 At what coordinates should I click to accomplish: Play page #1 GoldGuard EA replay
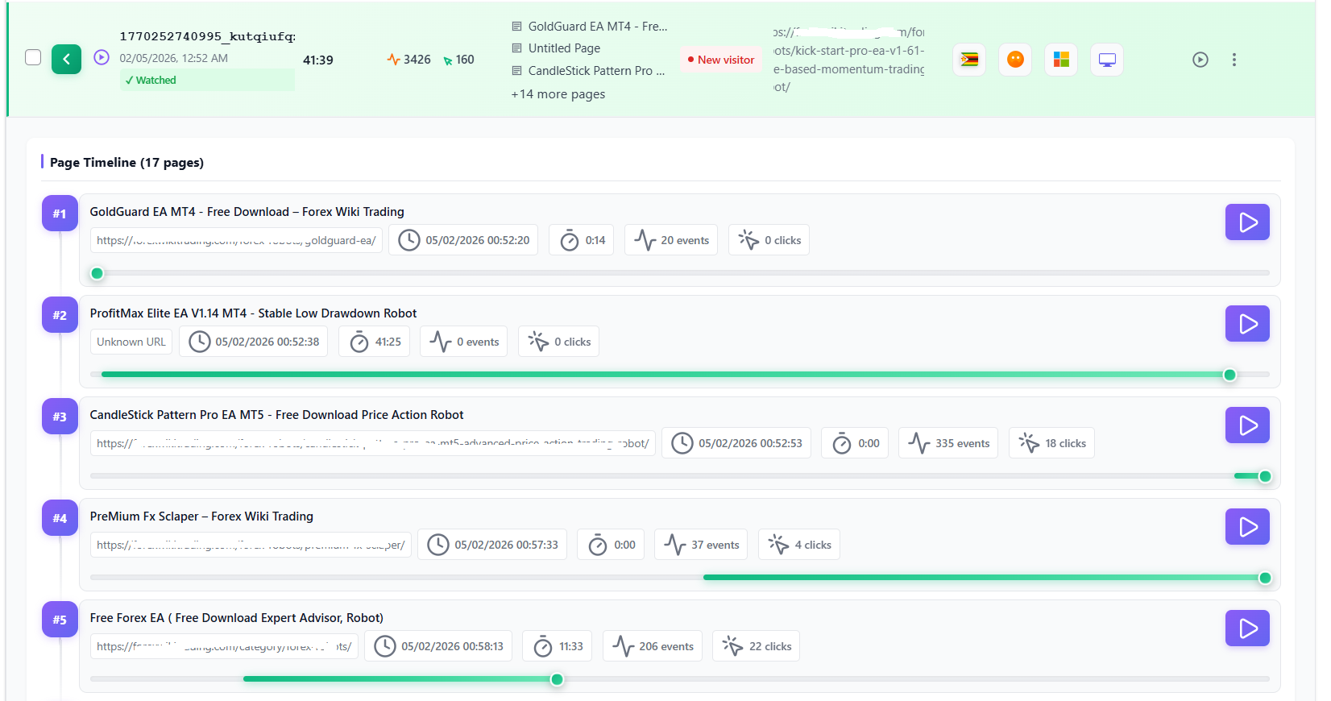[x=1247, y=222]
